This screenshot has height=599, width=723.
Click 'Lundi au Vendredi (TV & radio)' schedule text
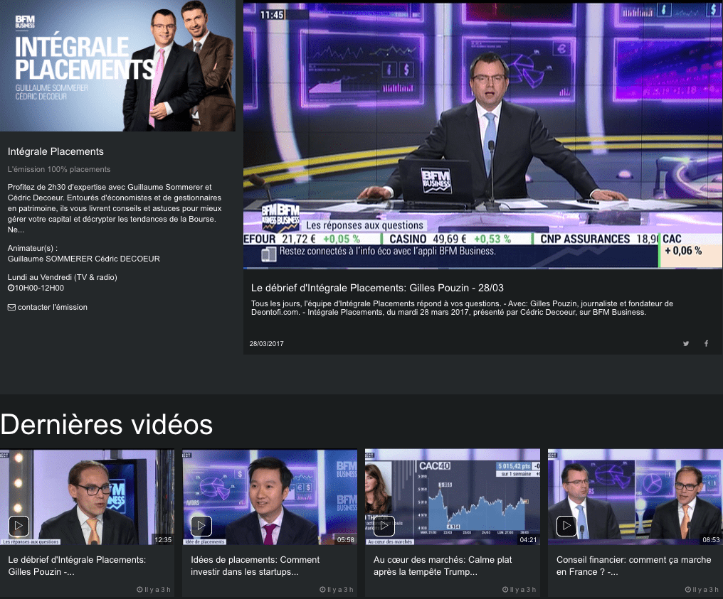click(x=62, y=277)
